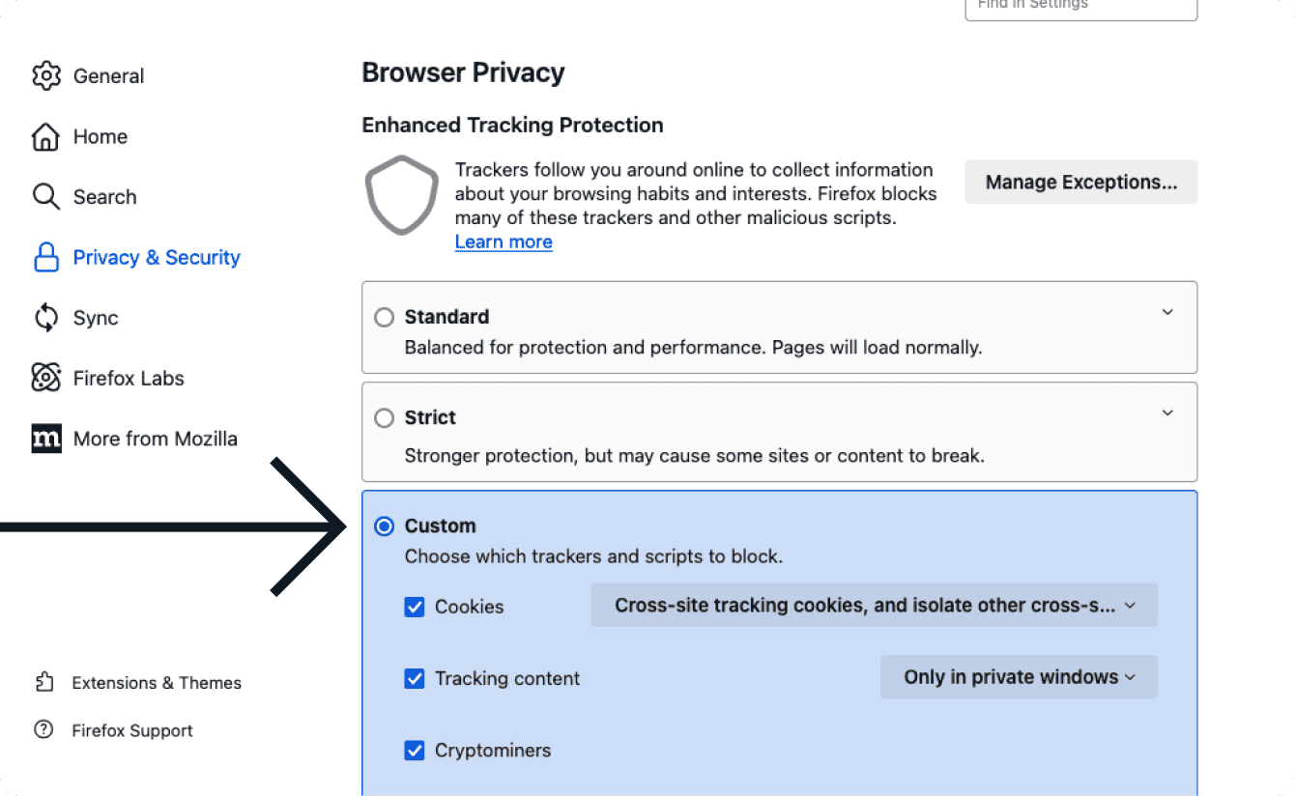Open the Cookies blocking type dropdown
Image resolution: width=1295 pixels, height=796 pixels.
pos(874,606)
